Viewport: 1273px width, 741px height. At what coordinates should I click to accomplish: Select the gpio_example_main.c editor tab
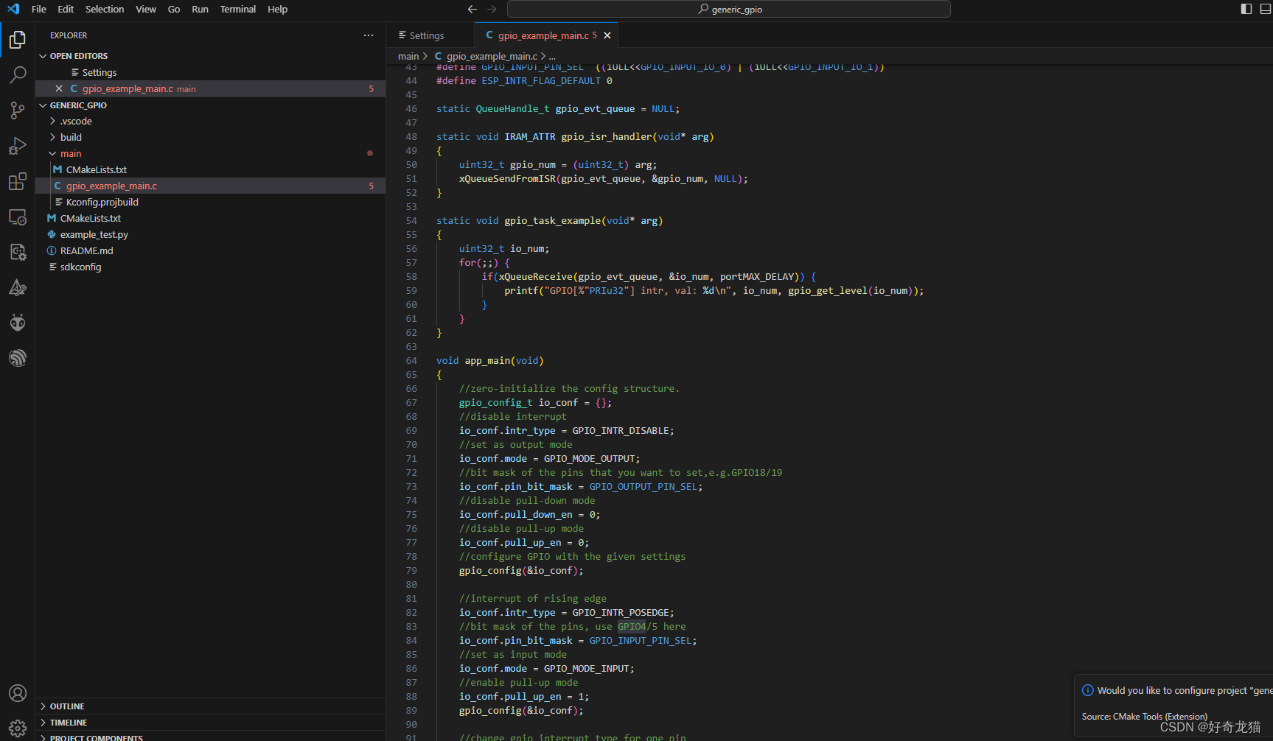543,35
